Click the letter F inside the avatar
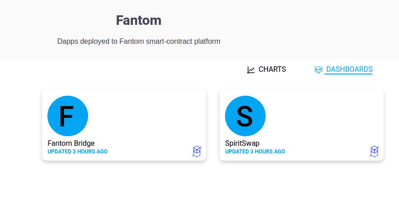The height and width of the screenshot is (204, 399). pos(67,116)
